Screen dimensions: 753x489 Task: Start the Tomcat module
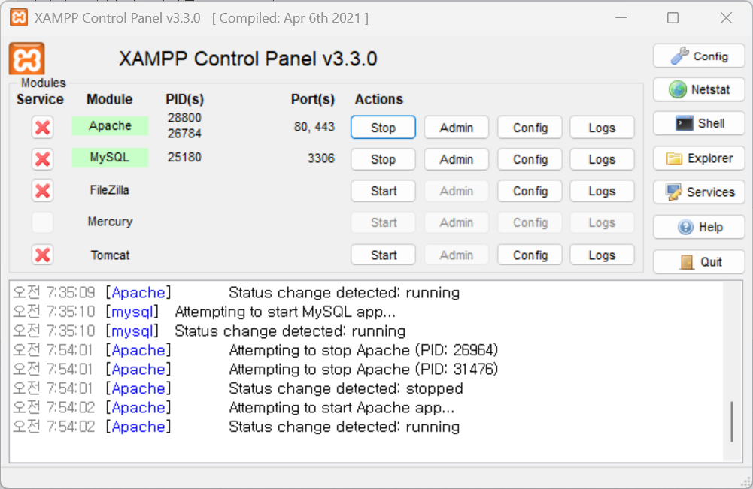click(383, 255)
